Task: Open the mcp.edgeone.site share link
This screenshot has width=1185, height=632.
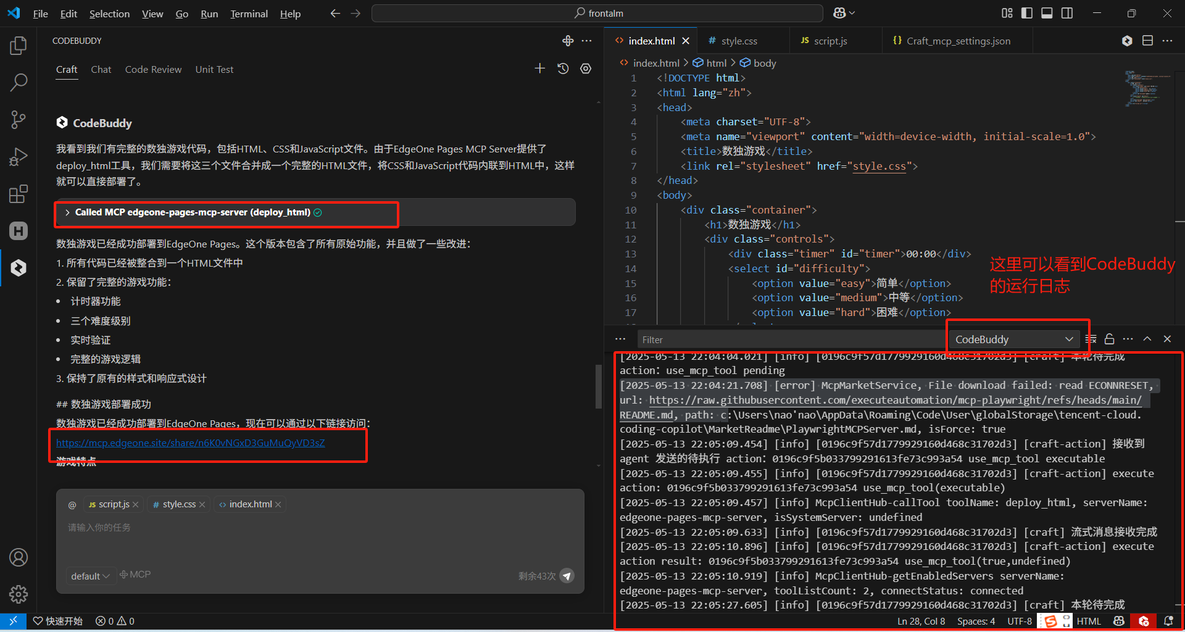Action: (191, 443)
